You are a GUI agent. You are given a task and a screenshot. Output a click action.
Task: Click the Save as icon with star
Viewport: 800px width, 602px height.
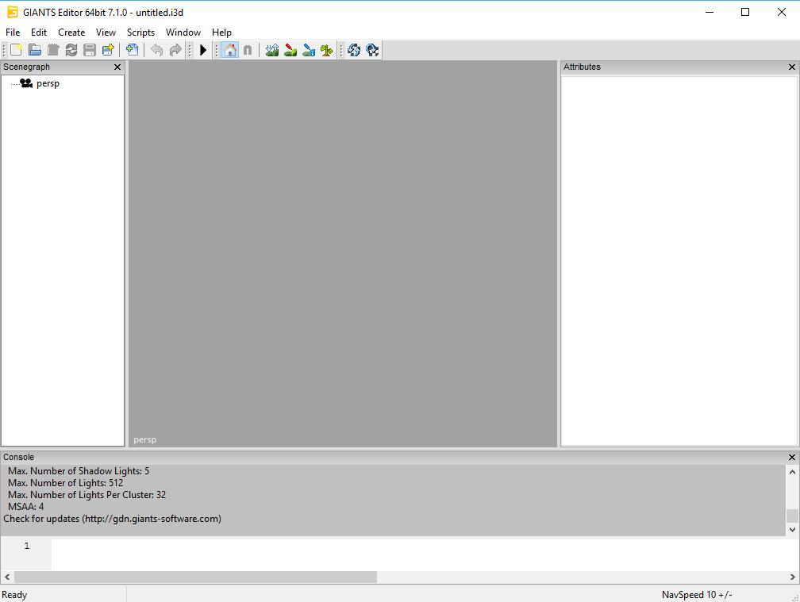tap(108, 50)
